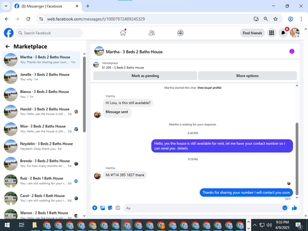Open the notifications bell icon
Screen dimensions: 308x231
pyautogui.click(x=283, y=33)
